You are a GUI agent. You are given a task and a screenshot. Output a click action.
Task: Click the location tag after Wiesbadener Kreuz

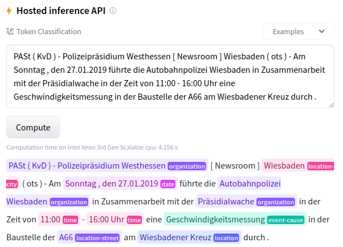pyautogui.click(x=226, y=238)
